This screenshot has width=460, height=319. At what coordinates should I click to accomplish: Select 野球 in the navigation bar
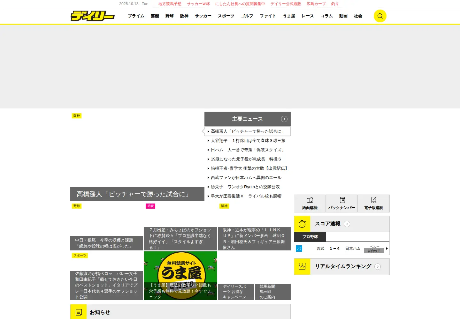pyautogui.click(x=170, y=16)
